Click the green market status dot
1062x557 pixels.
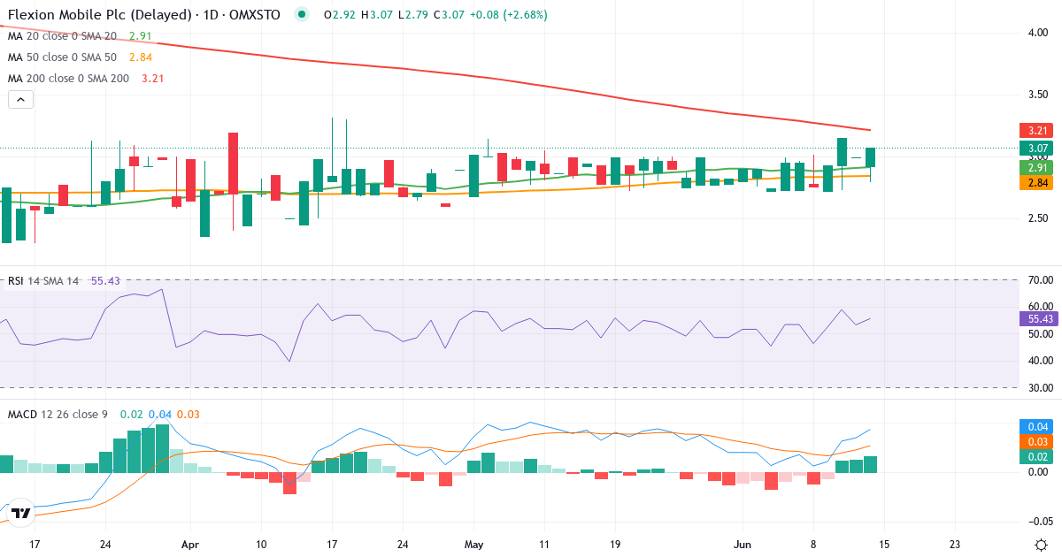click(303, 15)
